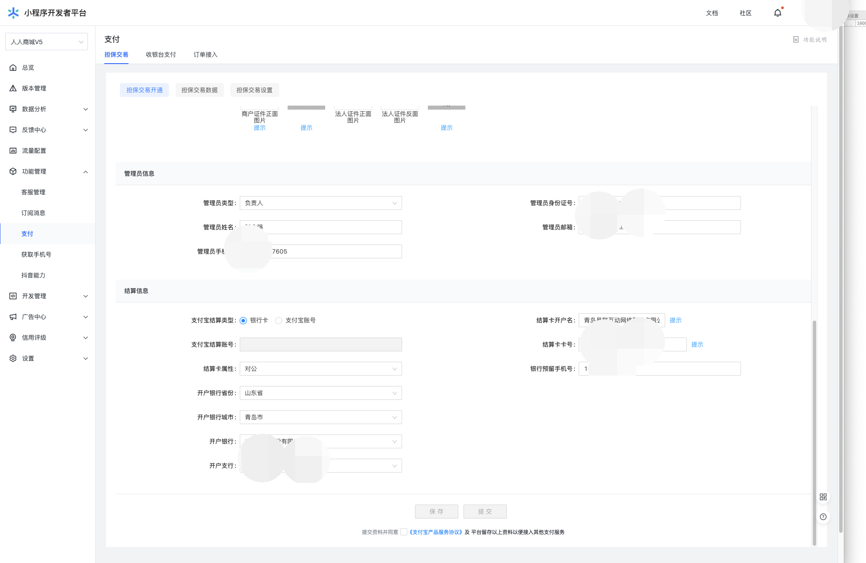Click the 流量配置 sidebar icon
Viewport: 866px width, 563px height.
(13, 151)
